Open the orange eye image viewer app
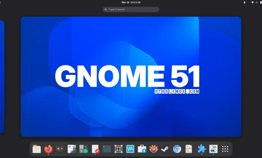262x158 pixels. tap(154, 149)
